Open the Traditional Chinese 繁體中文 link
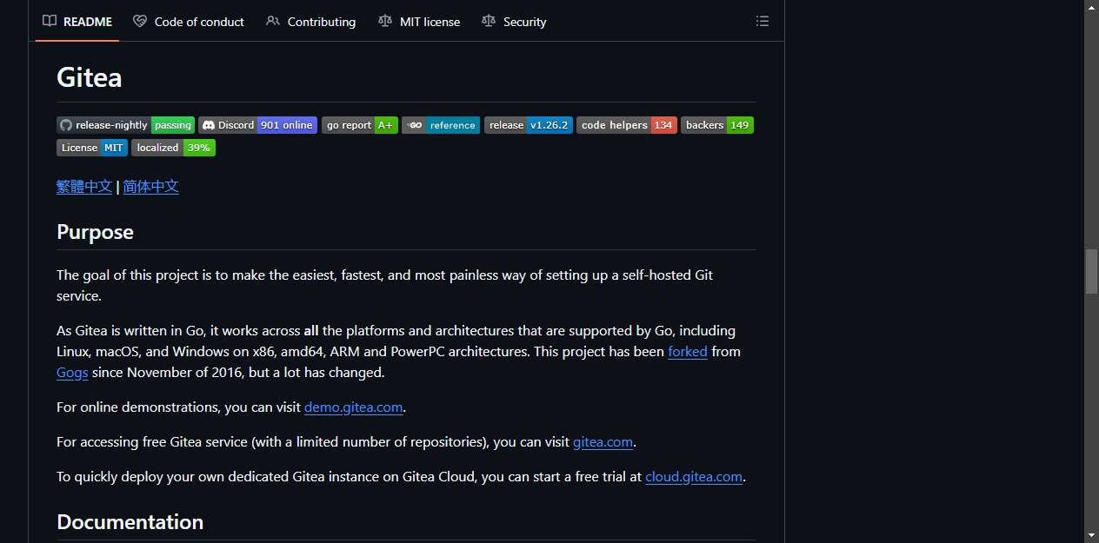This screenshot has height=543, width=1099. 84,186
